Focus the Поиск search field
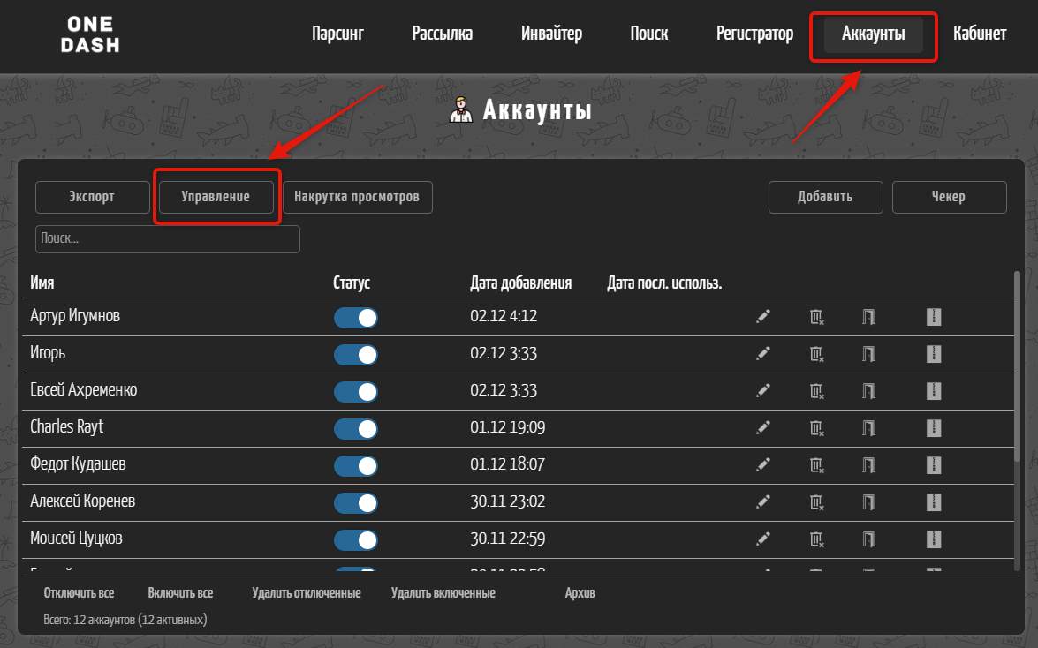This screenshot has height=648, width=1038. point(168,239)
